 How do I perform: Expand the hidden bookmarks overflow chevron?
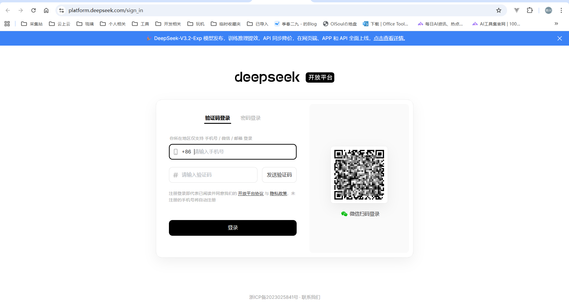(x=556, y=24)
